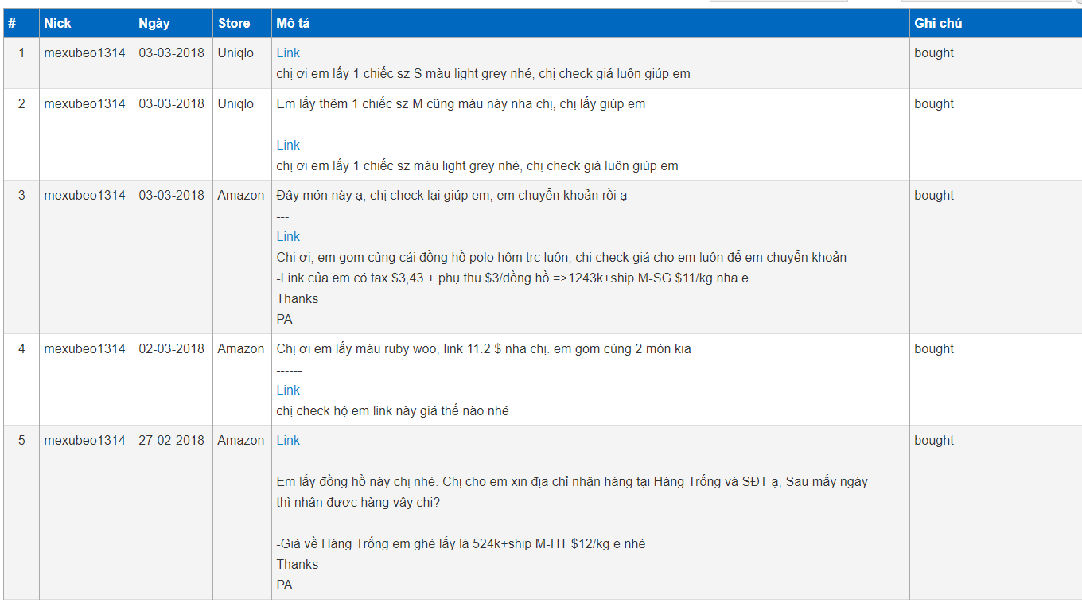Open the Link in the 27-02-2018 order row
The width and height of the screenshot is (1082, 603).
coord(288,441)
